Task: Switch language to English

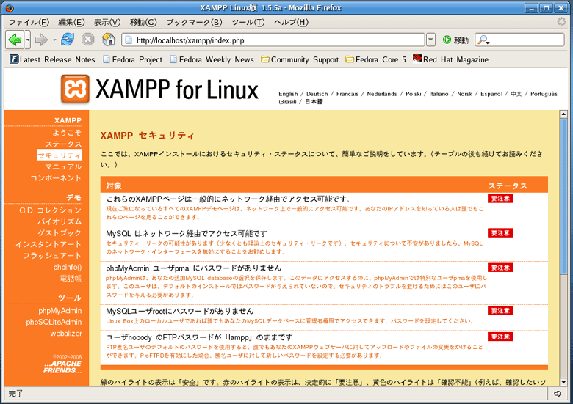Action: pyautogui.click(x=288, y=94)
